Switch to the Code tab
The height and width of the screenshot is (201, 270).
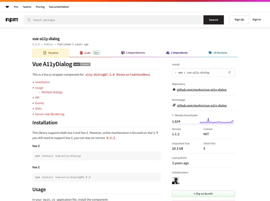pyautogui.click(x=90, y=53)
